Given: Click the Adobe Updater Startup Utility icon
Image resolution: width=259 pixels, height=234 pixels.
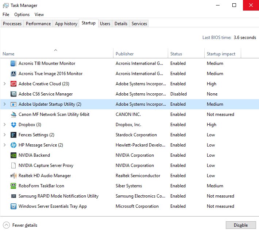Looking at the screenshot, I should [x=13, y=104].
